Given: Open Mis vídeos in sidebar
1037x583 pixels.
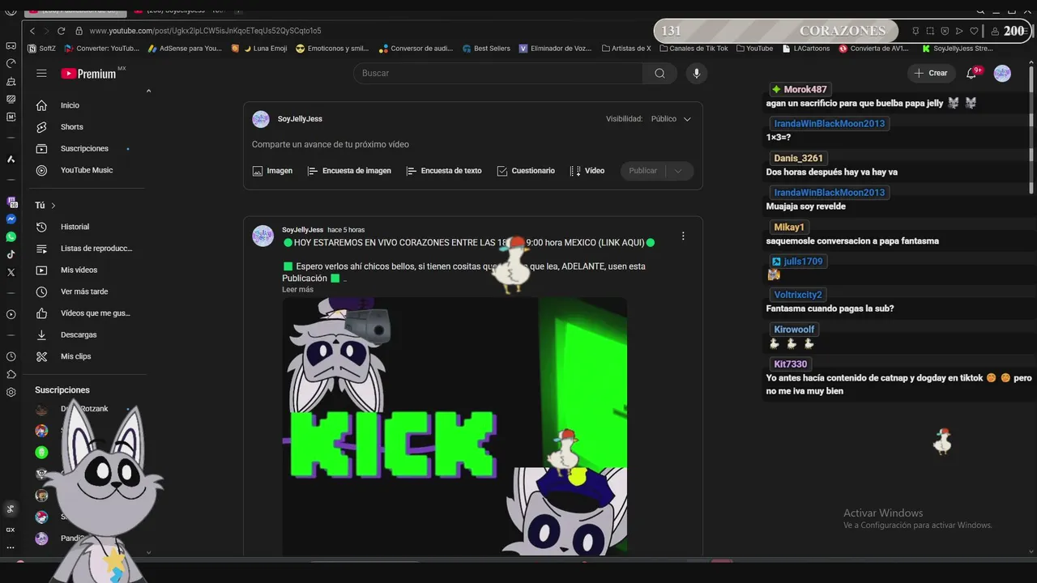Looking at the screenshot, I should [x=79, y=270].
